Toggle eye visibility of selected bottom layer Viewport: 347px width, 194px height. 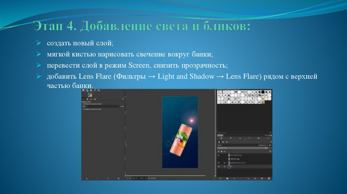coord(219,167)
